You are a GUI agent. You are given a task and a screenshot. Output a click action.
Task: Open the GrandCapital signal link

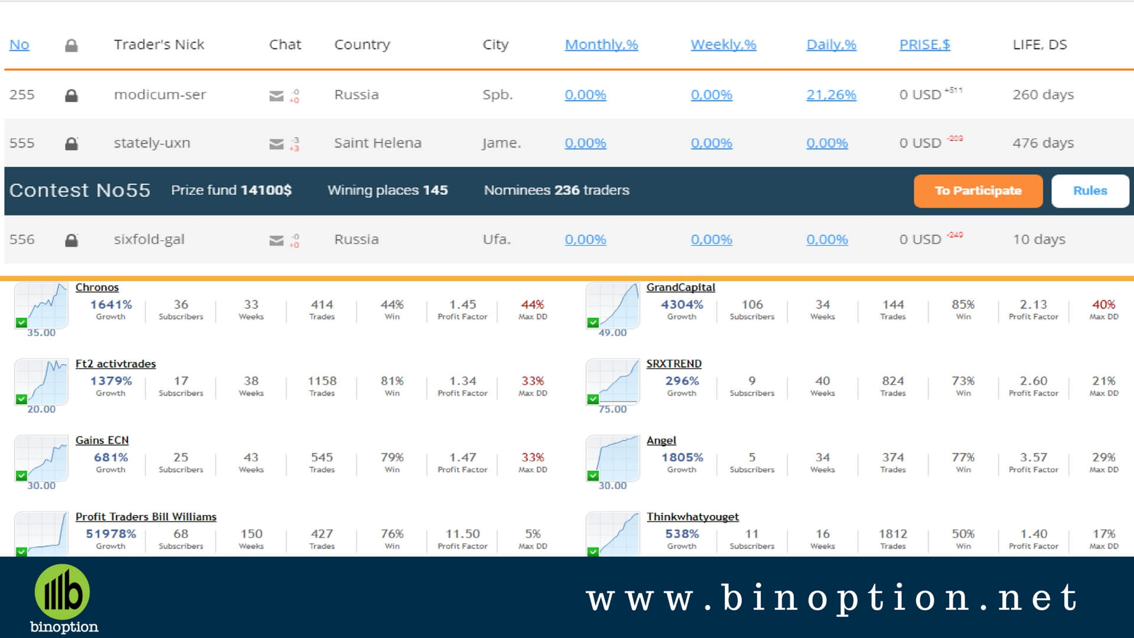pyautogui.click(x=680, y=288)
